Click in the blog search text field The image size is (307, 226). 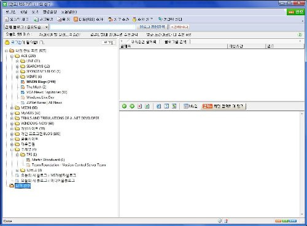tap(93, 27)
